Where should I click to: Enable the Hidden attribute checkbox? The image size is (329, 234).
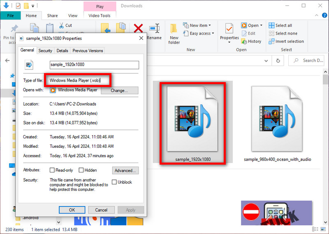[x=81, y=170]
